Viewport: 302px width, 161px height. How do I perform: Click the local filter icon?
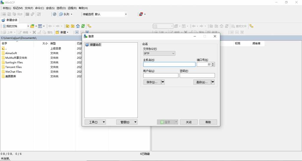40,26
